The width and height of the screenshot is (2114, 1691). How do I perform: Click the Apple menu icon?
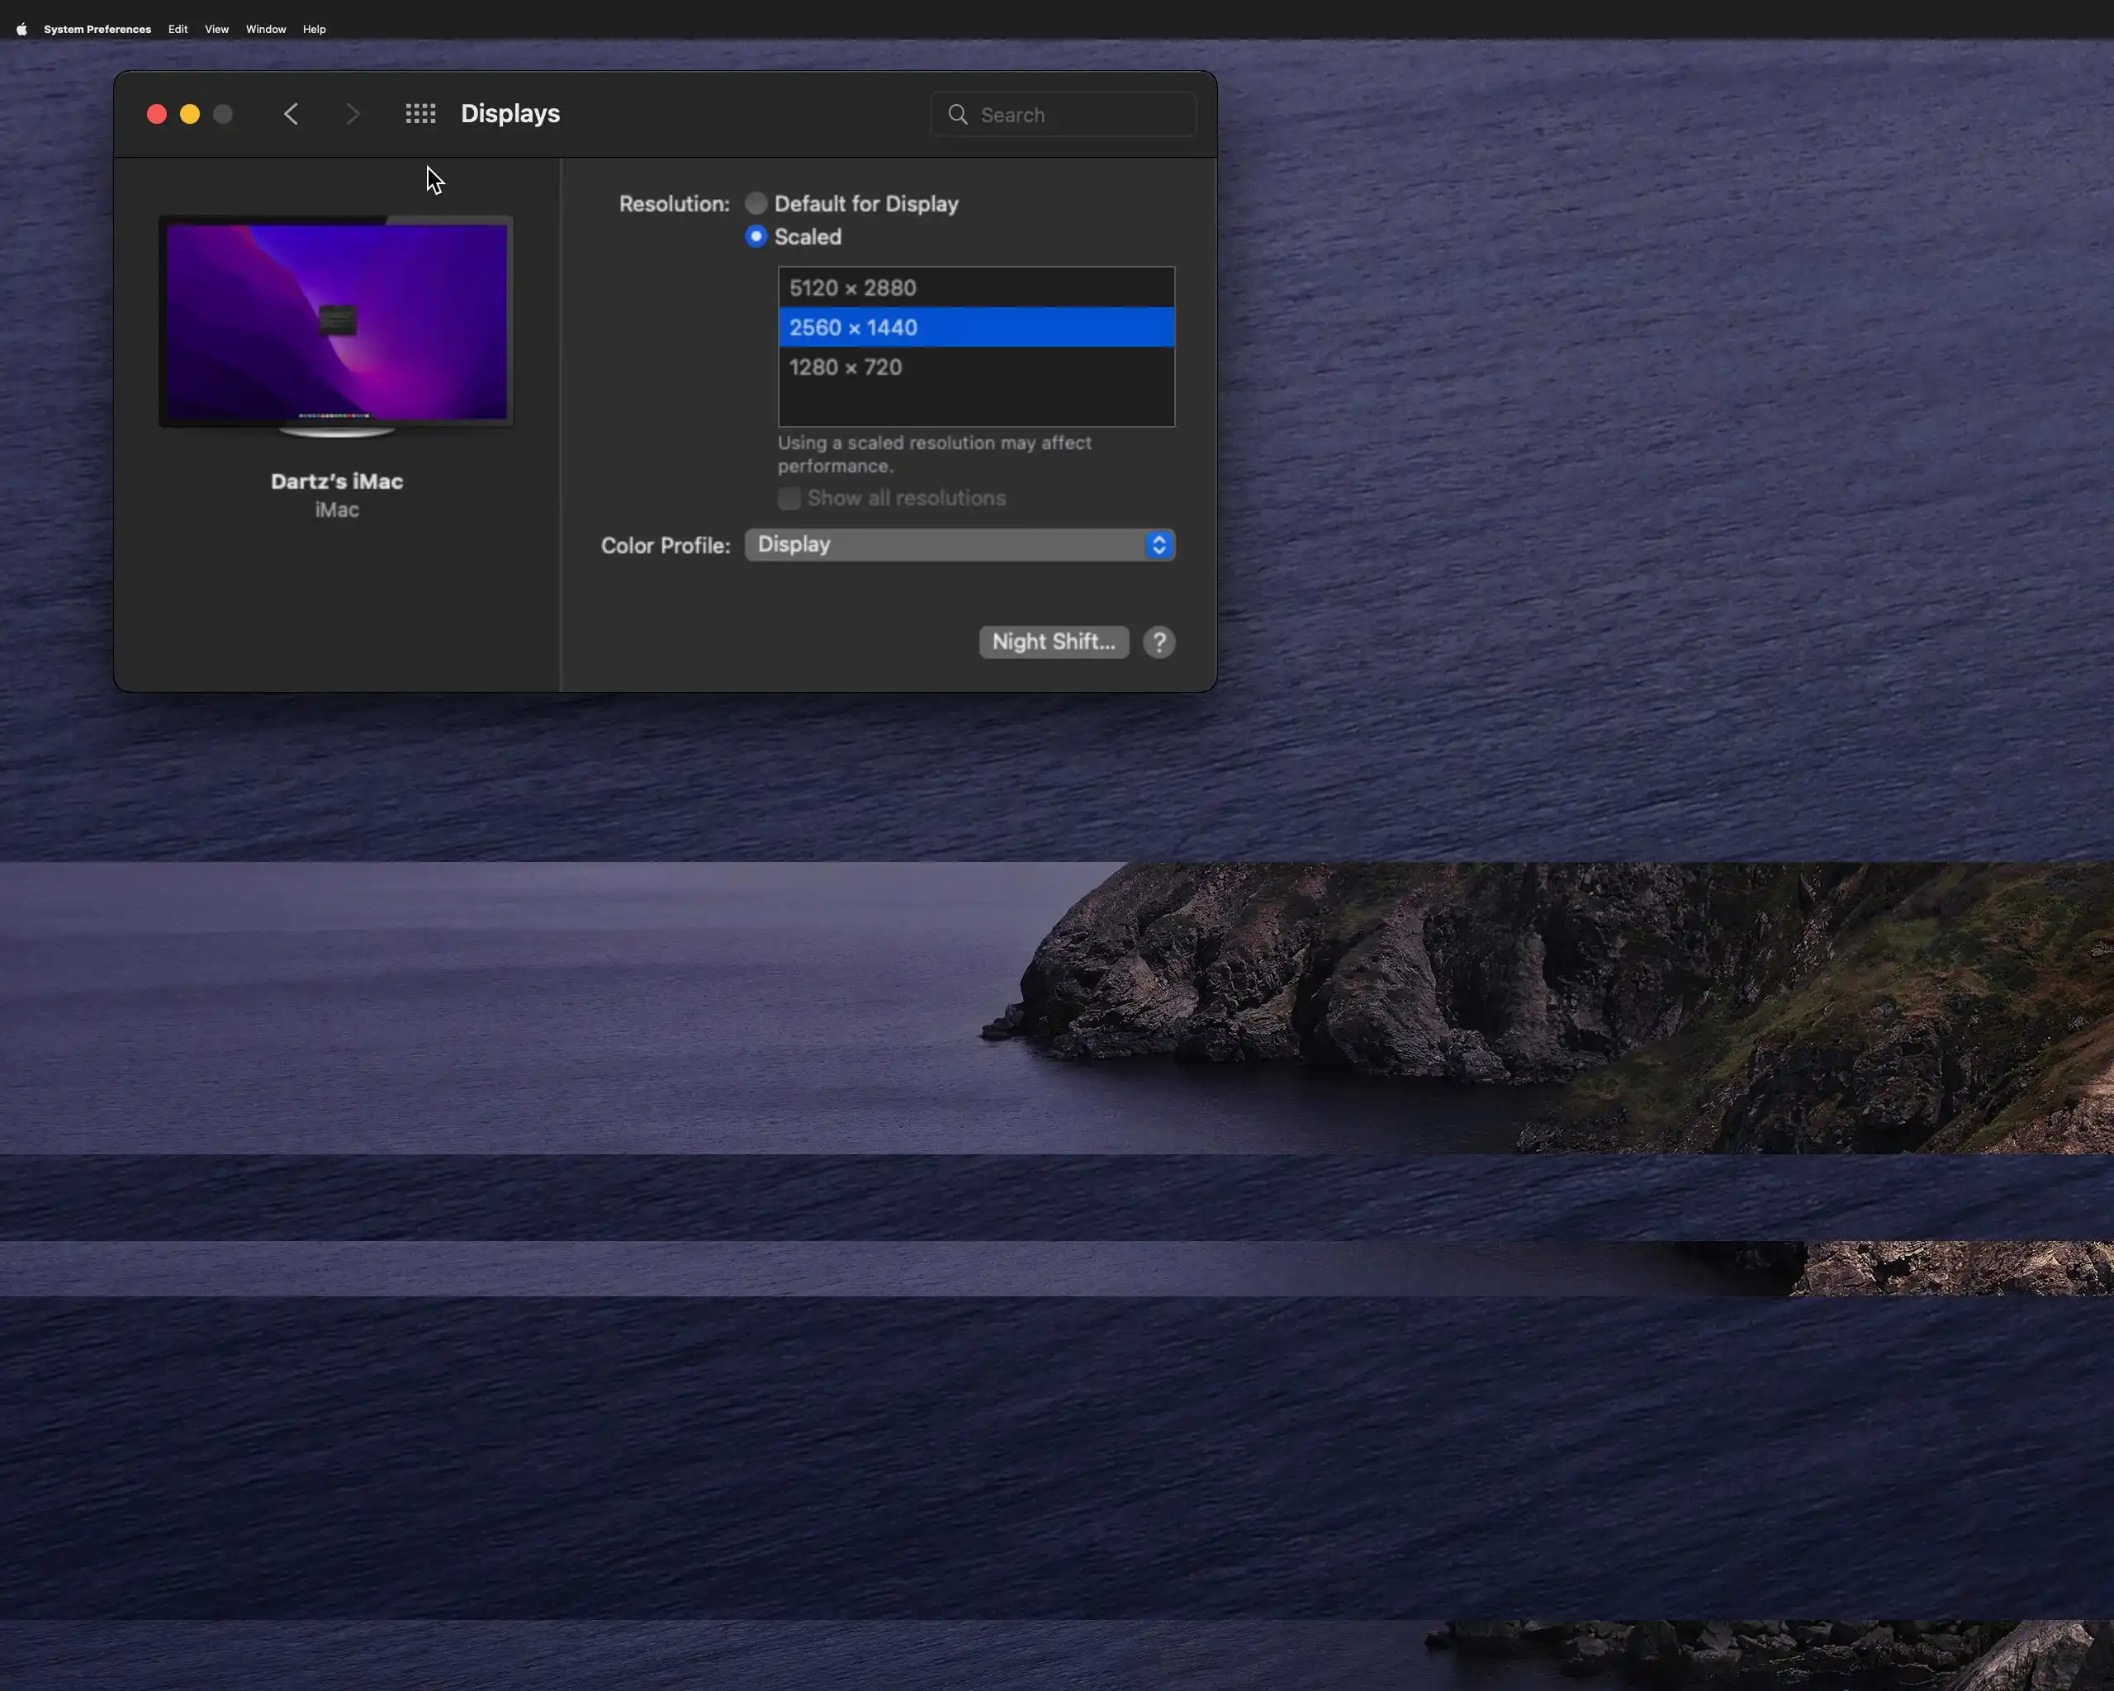(x=21, y=30)
